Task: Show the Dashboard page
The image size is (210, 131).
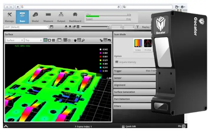Action: tap(75, 17)
